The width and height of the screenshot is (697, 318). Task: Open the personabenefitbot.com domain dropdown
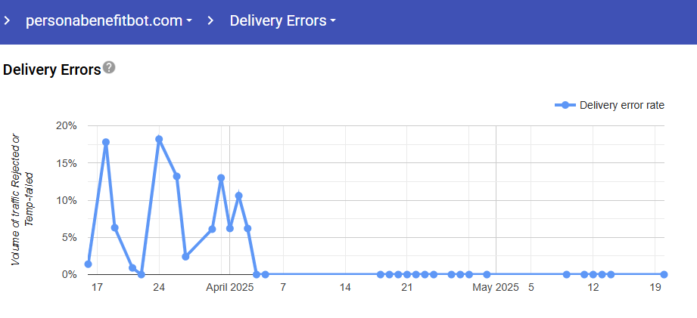pyautogui.click(x=108, y=21)
